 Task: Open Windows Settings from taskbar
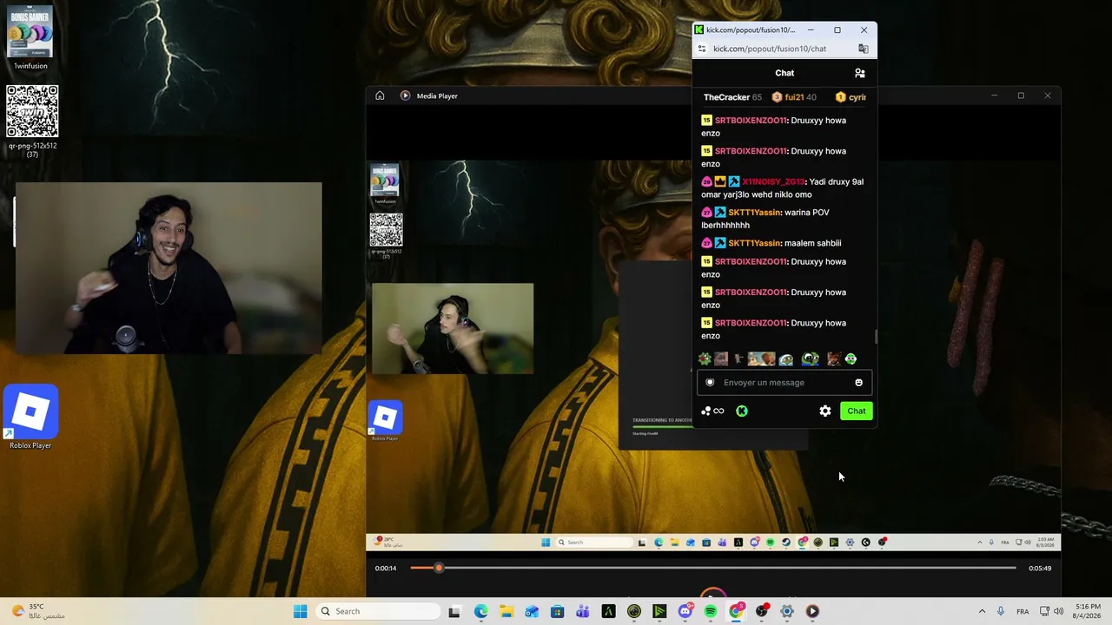[x=787, y=611]
